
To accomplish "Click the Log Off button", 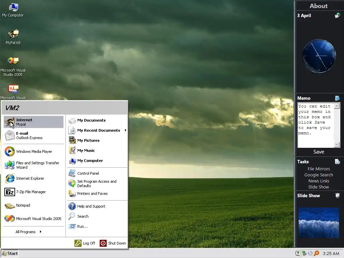I will tap(85, 243).
